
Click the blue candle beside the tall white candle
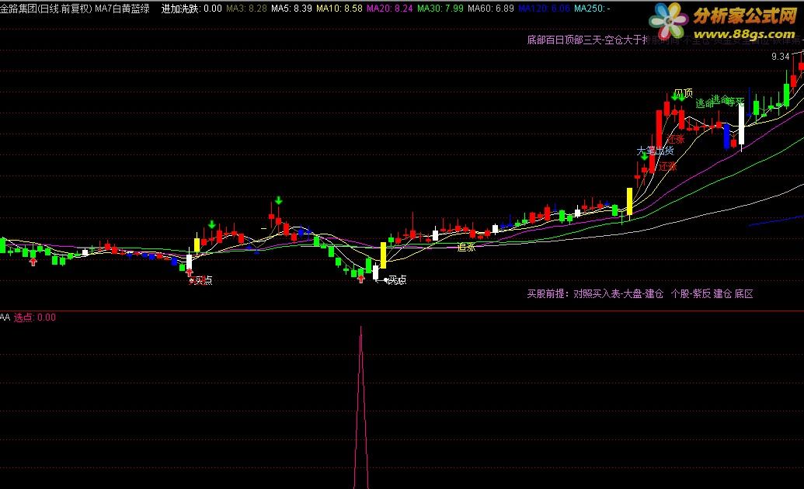[x=726, y=136]
